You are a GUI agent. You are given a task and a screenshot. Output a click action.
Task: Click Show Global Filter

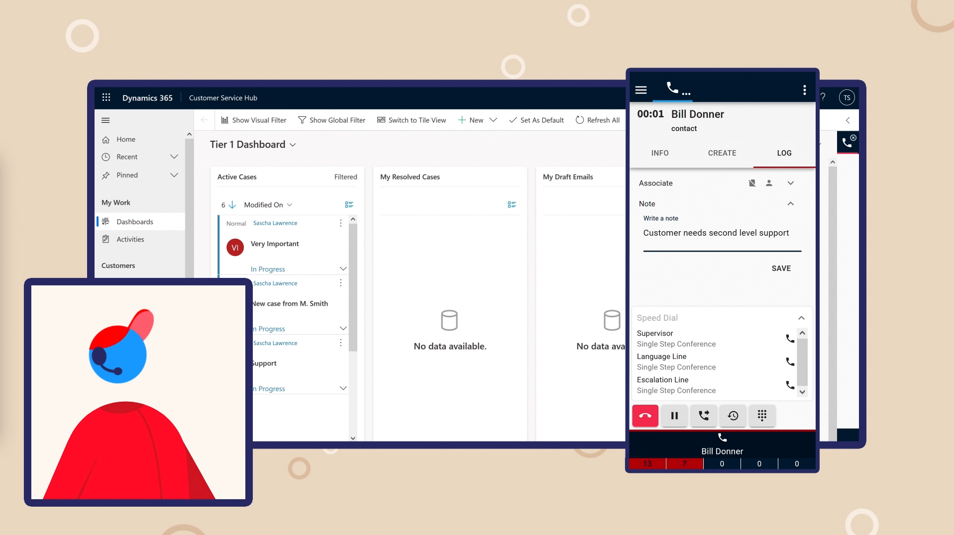(331, 120)
